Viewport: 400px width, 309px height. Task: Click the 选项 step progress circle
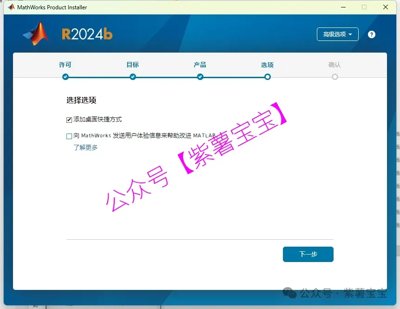(267, 77)
